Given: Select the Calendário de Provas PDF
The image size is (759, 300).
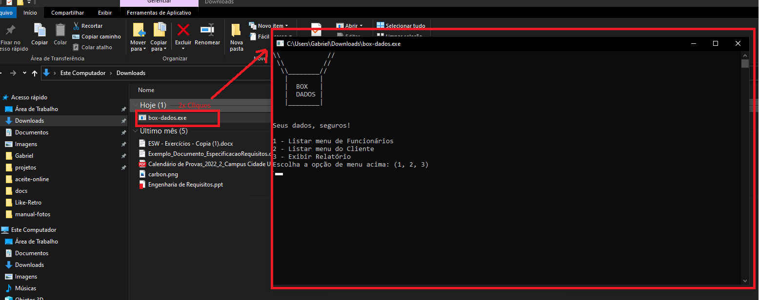Looking at the screenshot, I should click(205, 164).
